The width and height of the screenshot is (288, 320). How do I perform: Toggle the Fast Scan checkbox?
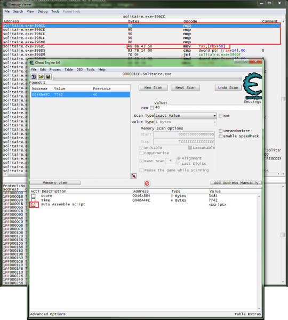[141, 161]
